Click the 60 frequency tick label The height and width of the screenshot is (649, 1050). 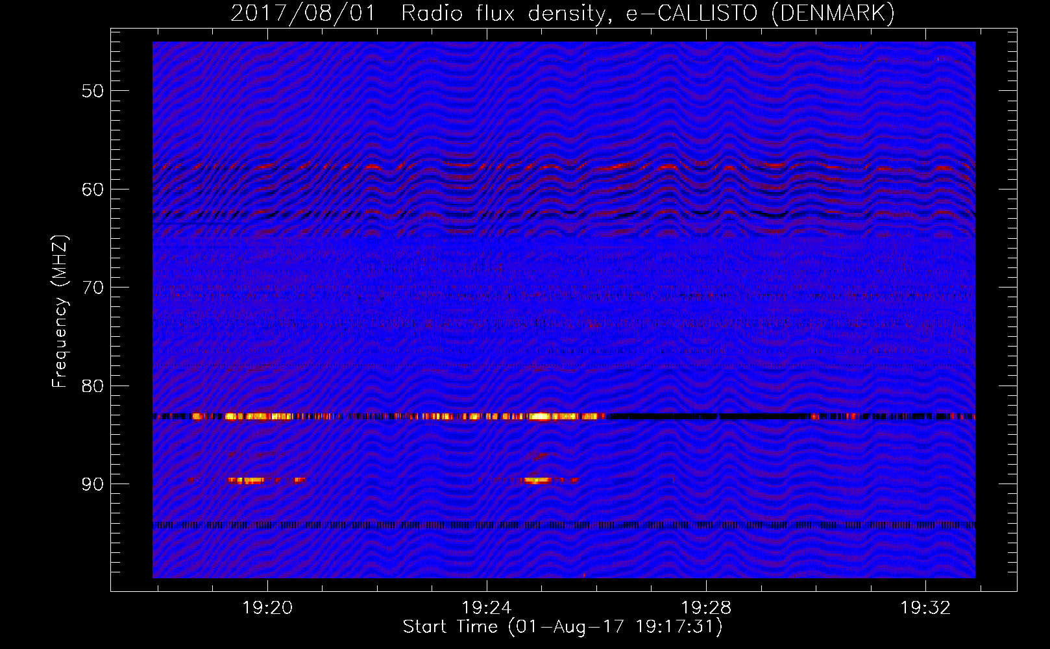(x=93, y=190)
